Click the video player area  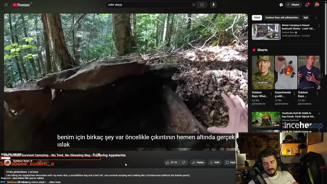126,82
